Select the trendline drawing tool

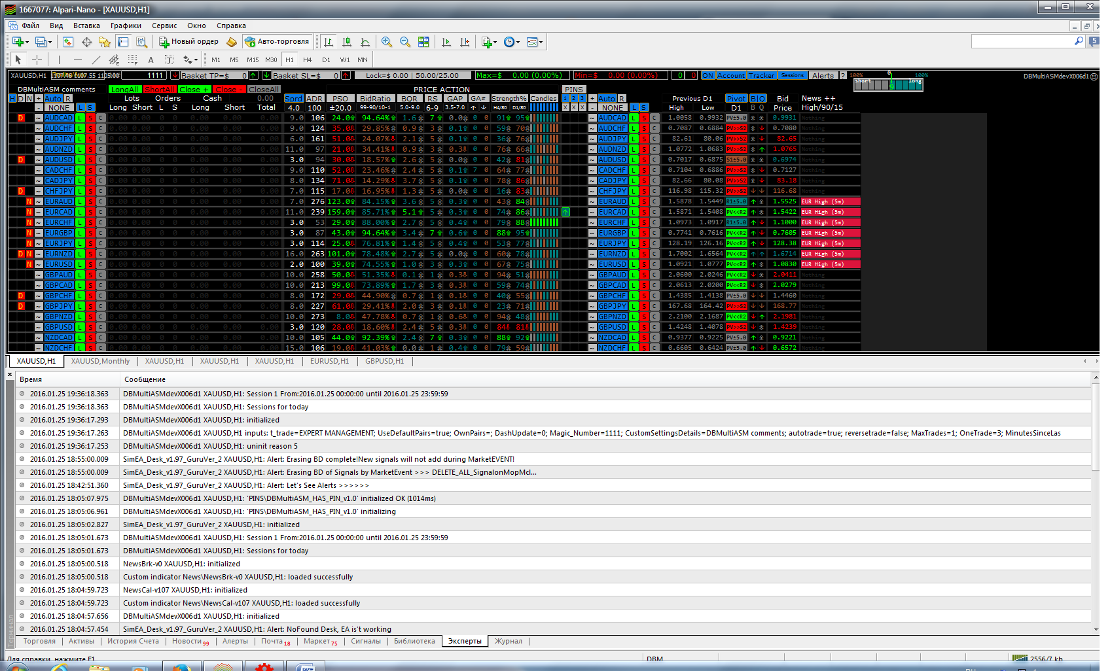point(96,60)
